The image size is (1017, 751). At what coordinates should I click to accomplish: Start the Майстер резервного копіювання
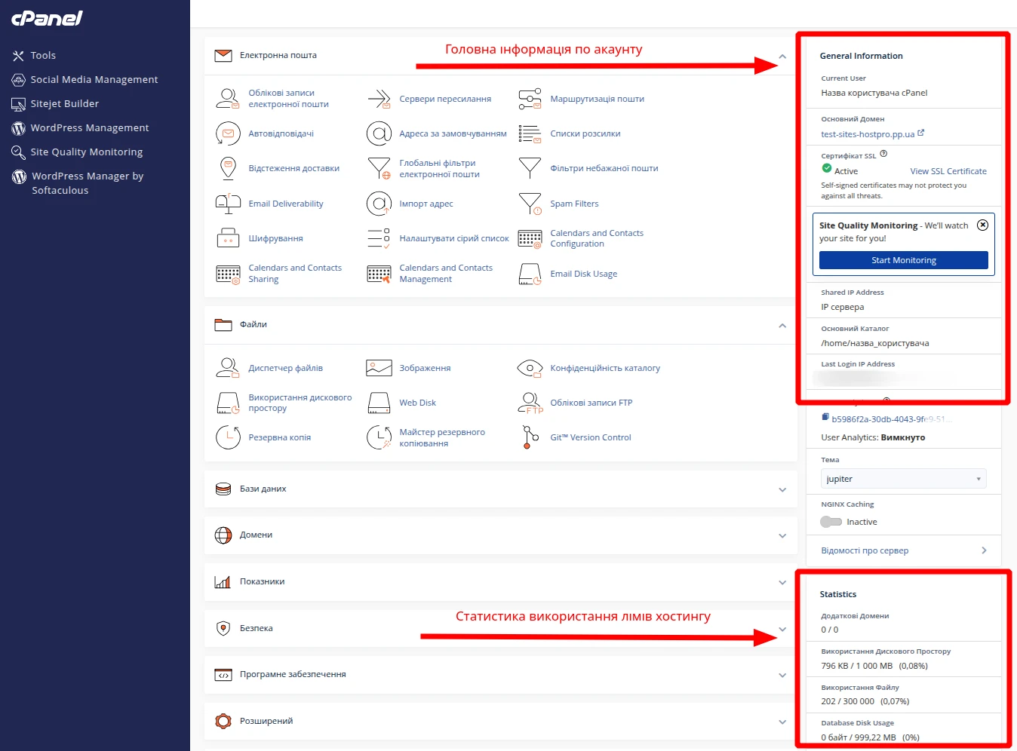[379, 437]
